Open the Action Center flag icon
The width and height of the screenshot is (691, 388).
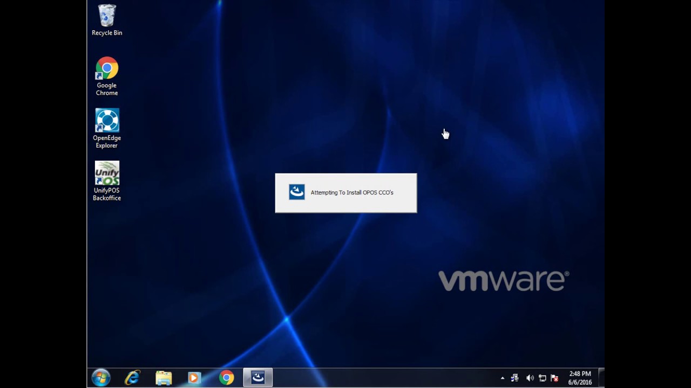(x=554, y=378)
